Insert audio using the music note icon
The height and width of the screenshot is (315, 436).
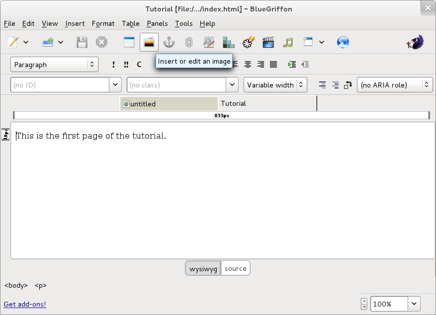click(x=288, y=42)
